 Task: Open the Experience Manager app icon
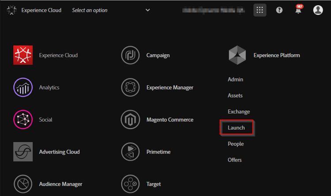(x=130, y=87)
